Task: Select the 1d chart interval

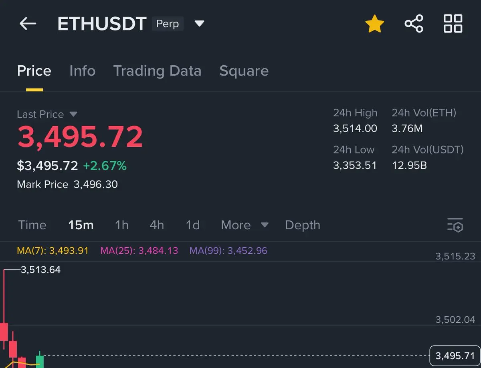Action: (192, 225)
